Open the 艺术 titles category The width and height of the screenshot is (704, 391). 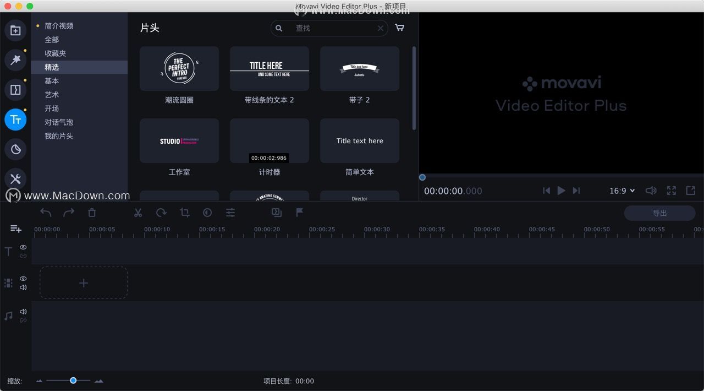[x=52, y=95]
